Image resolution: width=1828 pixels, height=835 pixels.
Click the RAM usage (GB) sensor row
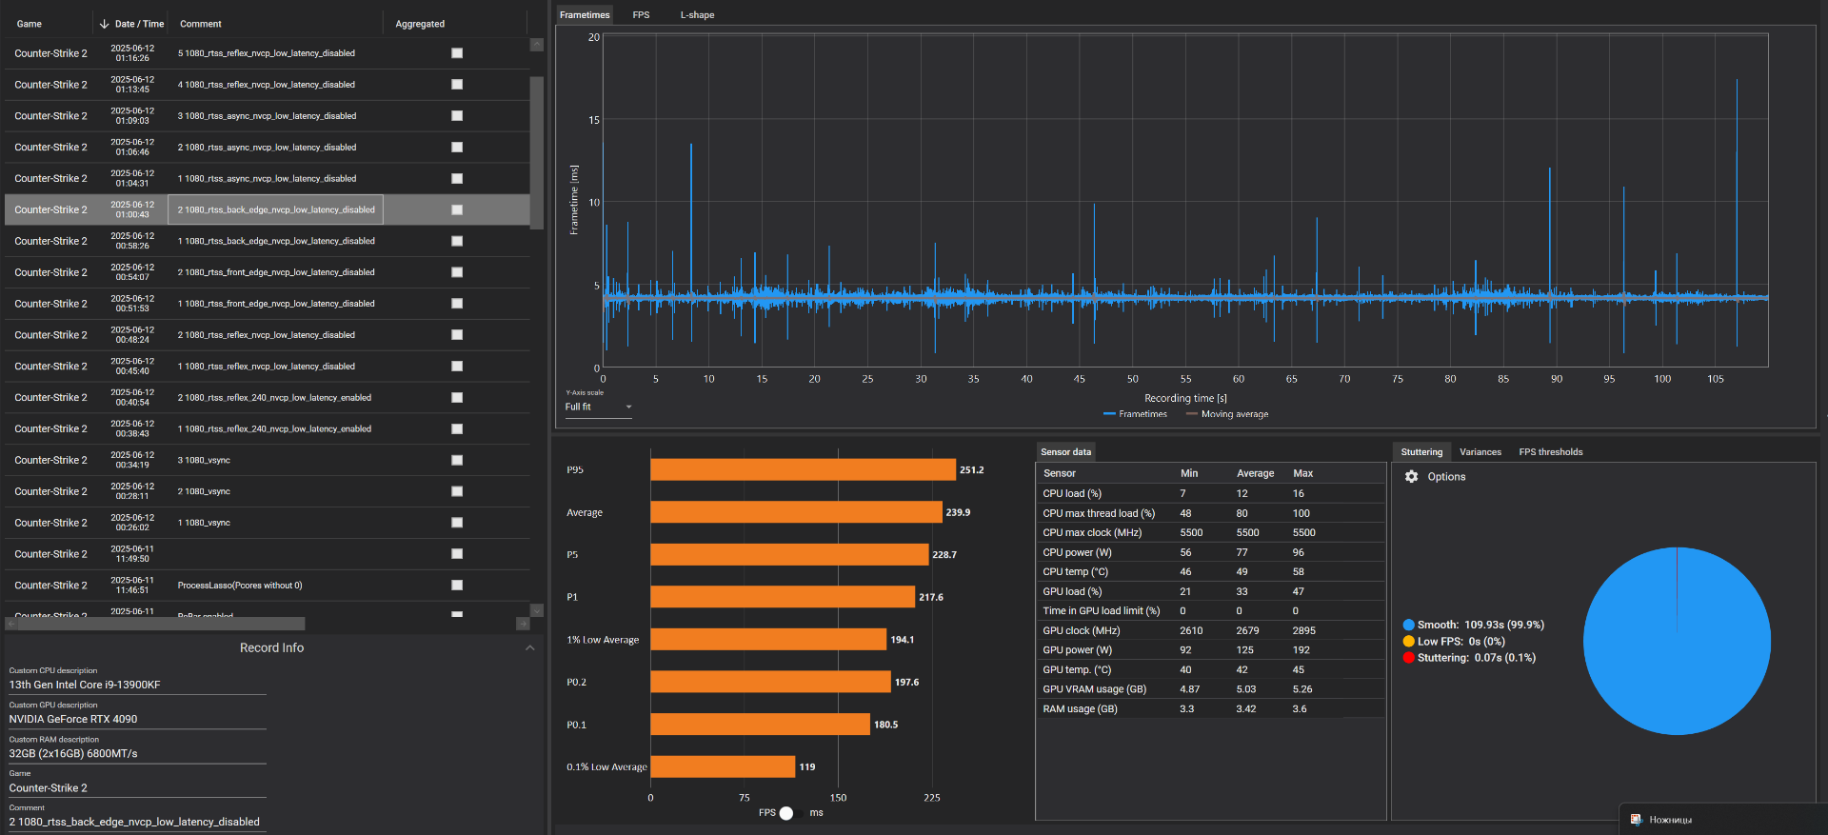pyautogui.click(x=1210, y=708)
